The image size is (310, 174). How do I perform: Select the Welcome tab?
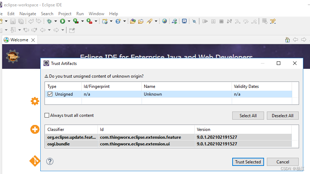(x=19, y=40)
